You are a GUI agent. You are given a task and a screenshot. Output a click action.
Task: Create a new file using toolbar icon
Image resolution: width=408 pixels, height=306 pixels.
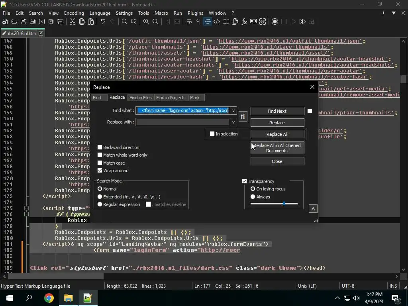[x=5, y=22]
